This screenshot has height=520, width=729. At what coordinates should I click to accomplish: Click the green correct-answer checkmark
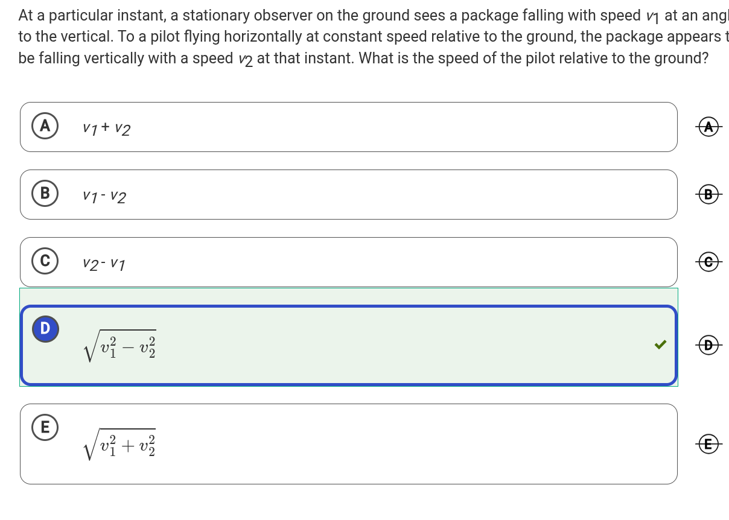click(x=661, y=345)
